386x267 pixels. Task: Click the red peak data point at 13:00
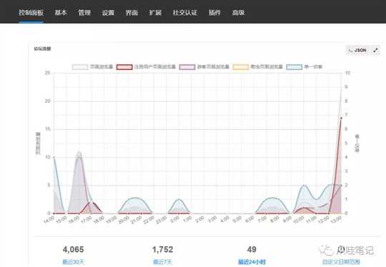pos(341,118)
